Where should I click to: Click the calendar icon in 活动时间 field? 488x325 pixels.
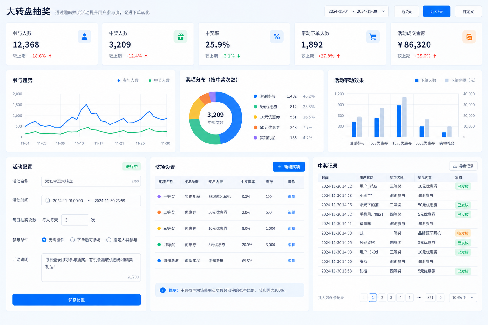(x=48, y=201)
